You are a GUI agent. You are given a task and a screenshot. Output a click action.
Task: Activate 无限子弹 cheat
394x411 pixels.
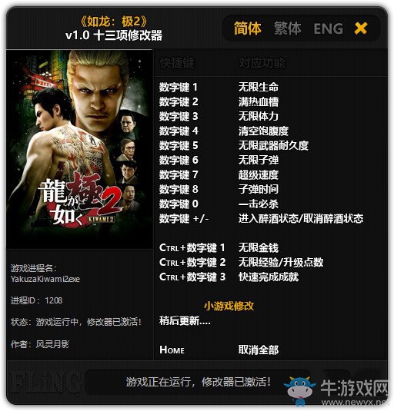click(259, 160)
